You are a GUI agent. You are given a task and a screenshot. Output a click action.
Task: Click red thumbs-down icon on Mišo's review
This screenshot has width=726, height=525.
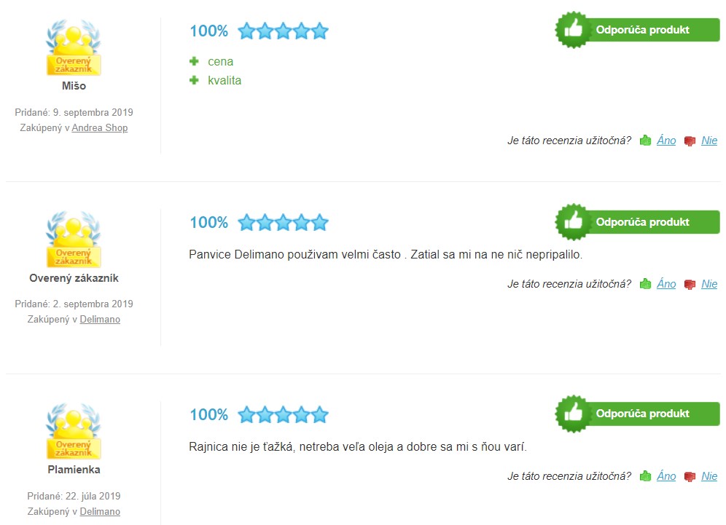[690, 141]
